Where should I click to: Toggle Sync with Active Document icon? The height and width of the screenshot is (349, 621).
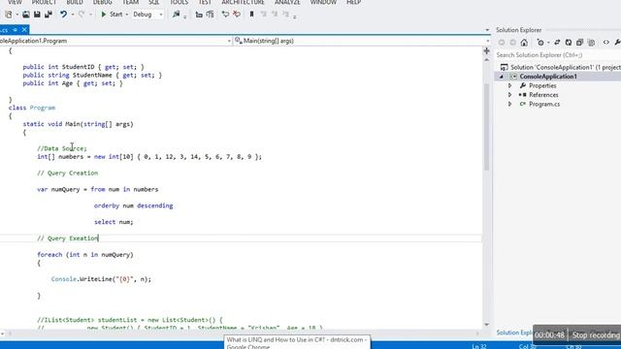point(557,43)
